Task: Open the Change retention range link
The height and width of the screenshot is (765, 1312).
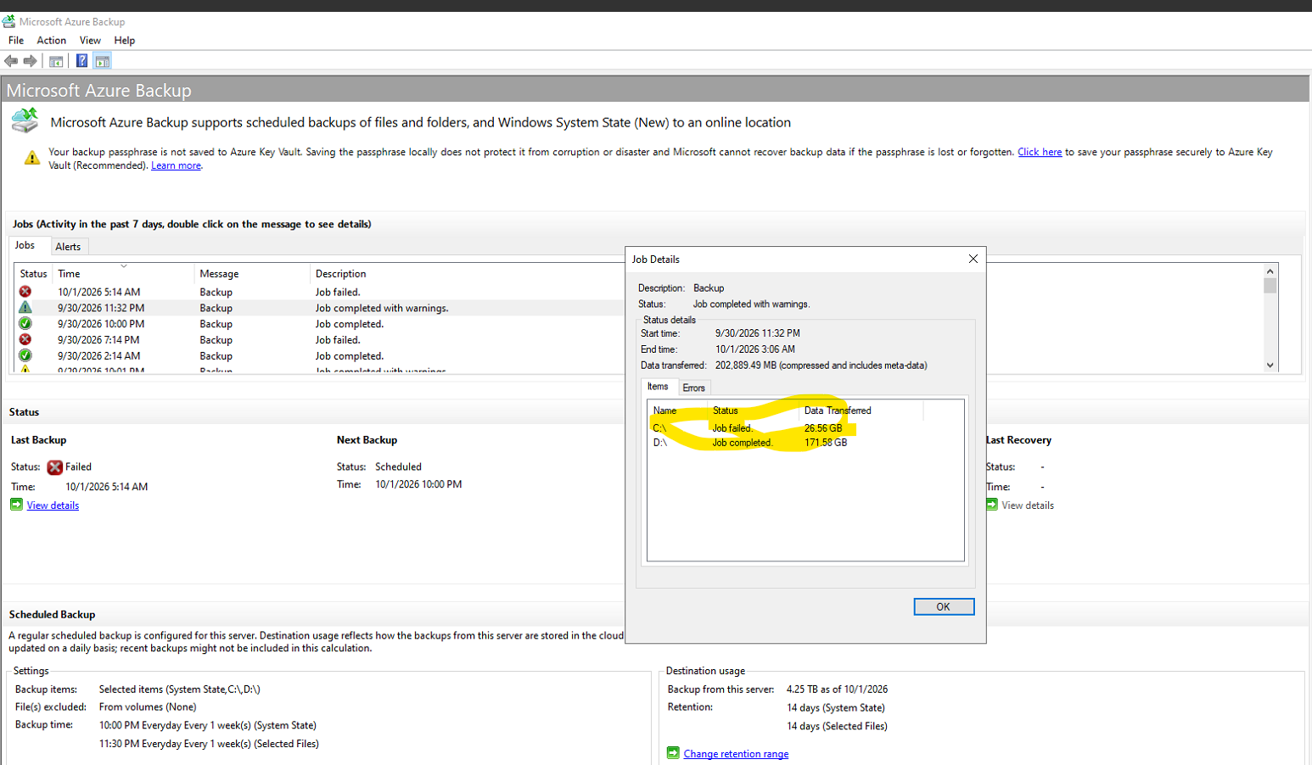Action: tap(736, 754)
